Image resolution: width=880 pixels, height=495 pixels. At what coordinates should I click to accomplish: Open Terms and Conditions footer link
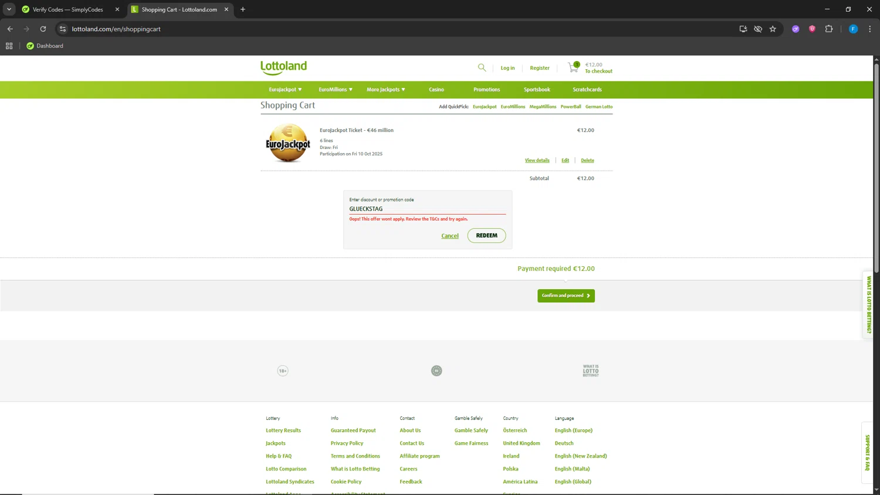[x=355, y=456]
